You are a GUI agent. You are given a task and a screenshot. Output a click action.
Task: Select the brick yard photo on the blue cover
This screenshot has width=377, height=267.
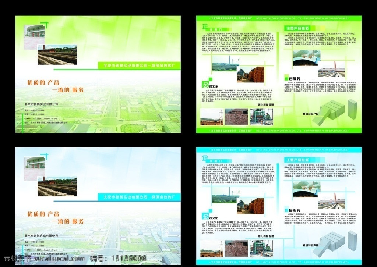coord(57,186)
